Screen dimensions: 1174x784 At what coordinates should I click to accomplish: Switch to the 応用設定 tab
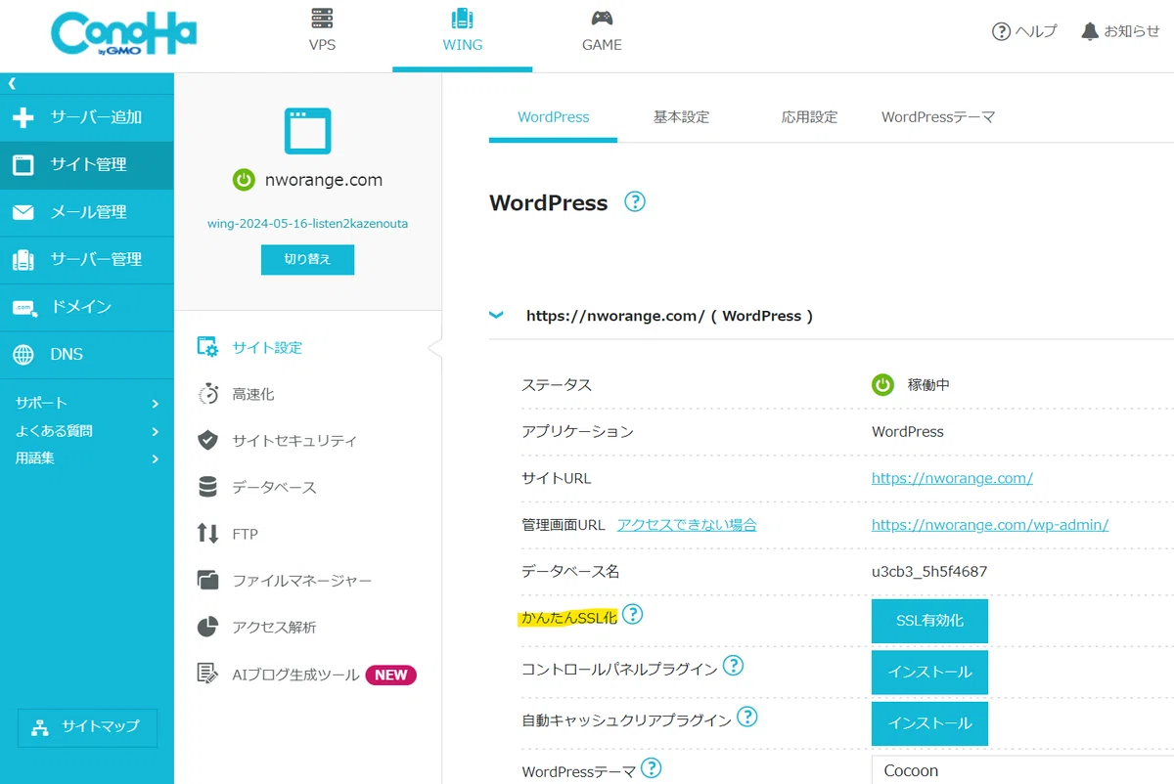click(809, 117)
